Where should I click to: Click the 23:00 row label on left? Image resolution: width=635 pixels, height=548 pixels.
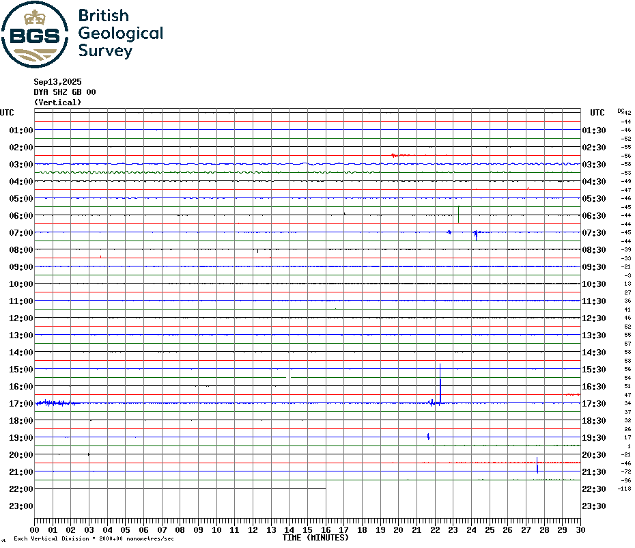pos(21,506)
